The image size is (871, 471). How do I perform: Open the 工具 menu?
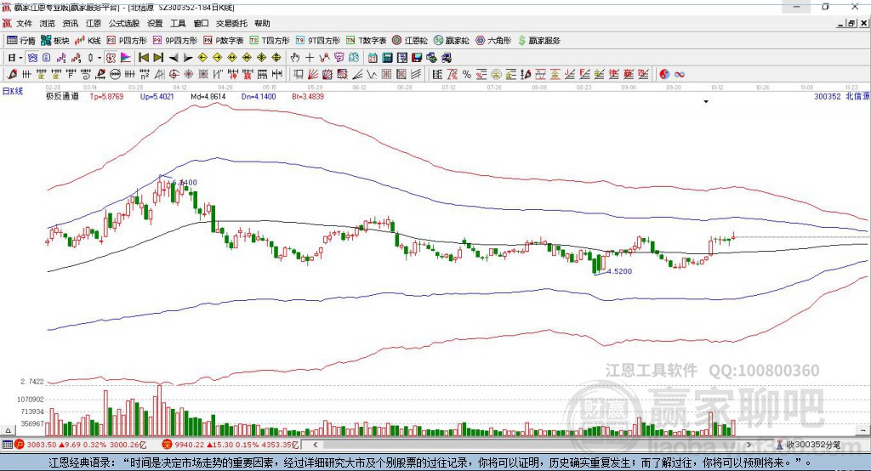click(x=178, y=23)
